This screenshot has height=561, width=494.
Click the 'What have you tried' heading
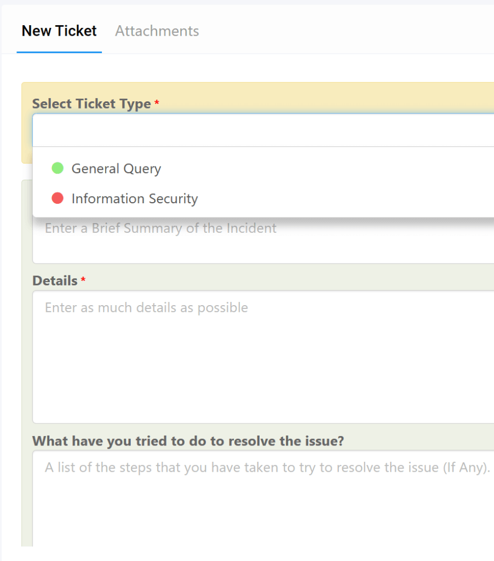click(188, 441)
